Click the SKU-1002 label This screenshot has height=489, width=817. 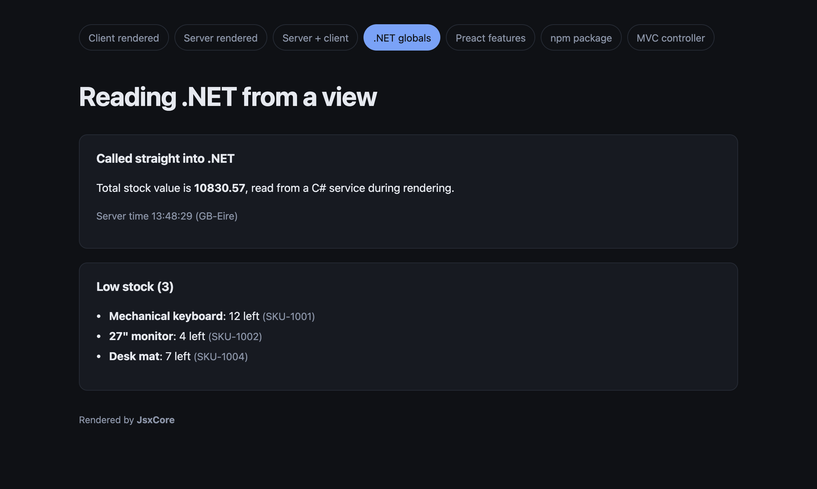coord(235,337)
